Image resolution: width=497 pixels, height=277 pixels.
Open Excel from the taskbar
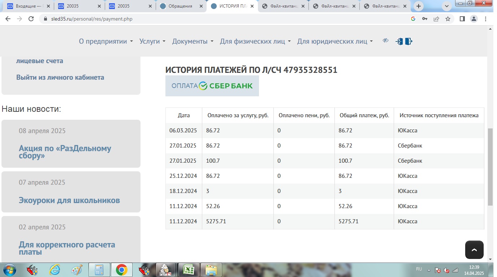188,270
